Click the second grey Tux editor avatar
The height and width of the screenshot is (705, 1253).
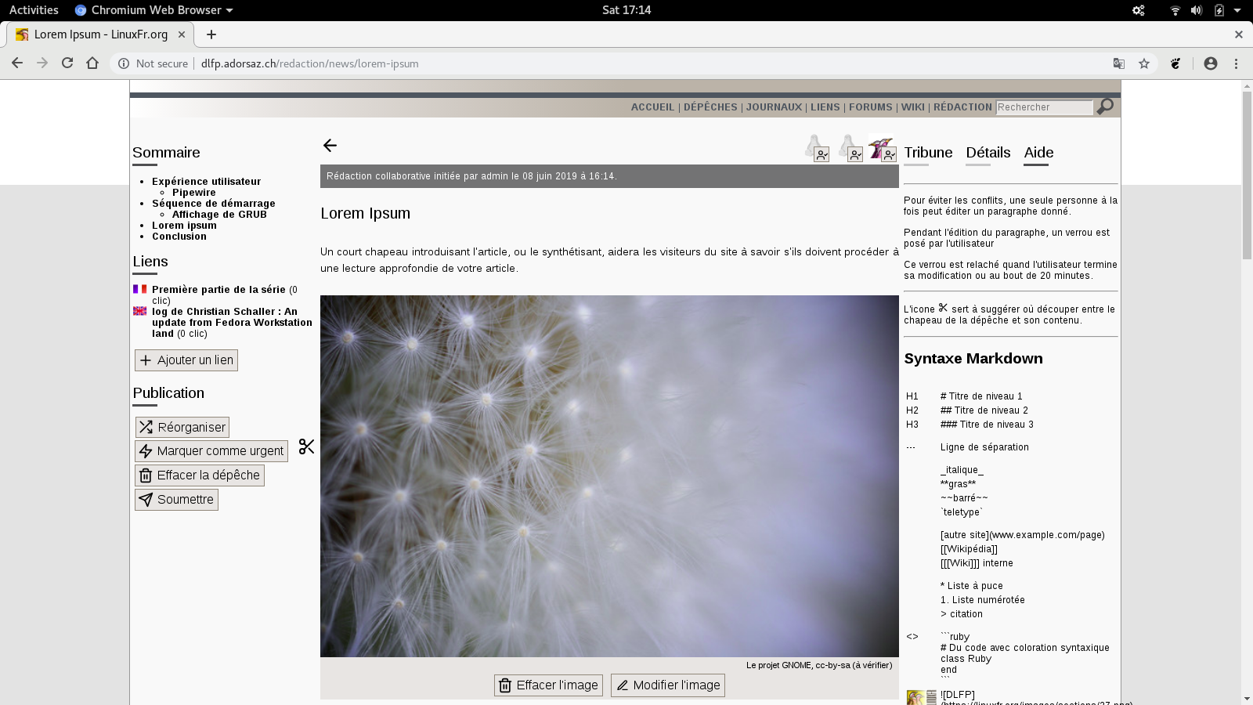[x=850, y=148]
